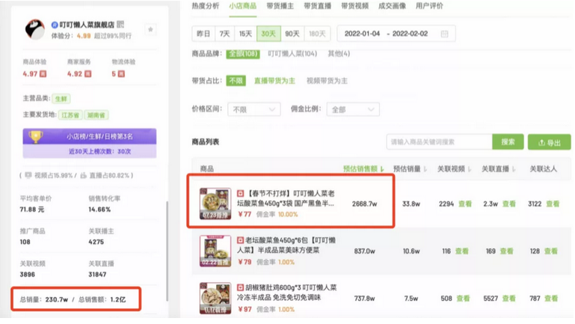The height and width of the screenshot is (324, 575).
Task: Click the trophy icon on ranking banner
Action: [36, 136]
